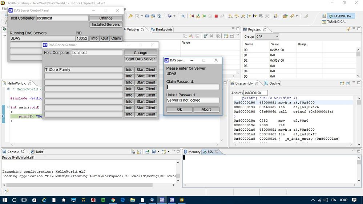Select the D2 register row
The width and height of the screenshot is (363, 204).
point(299,60)
